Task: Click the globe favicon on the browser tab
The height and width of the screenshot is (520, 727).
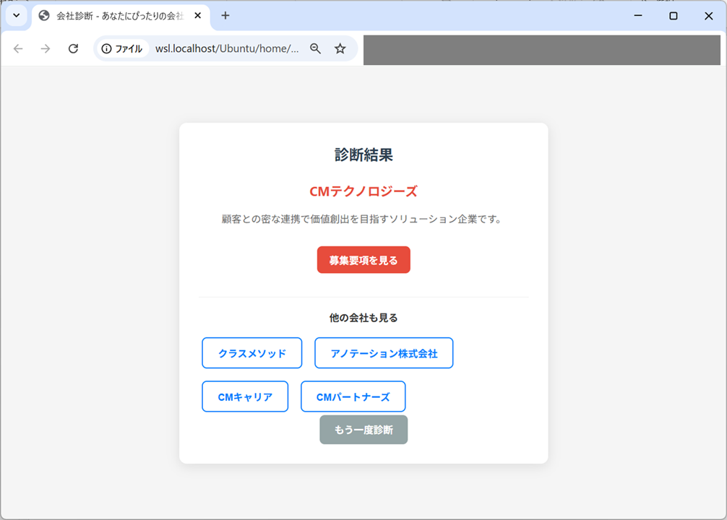Action: point(45,15)
